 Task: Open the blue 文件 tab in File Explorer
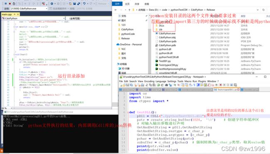click(x=117, y=4)
